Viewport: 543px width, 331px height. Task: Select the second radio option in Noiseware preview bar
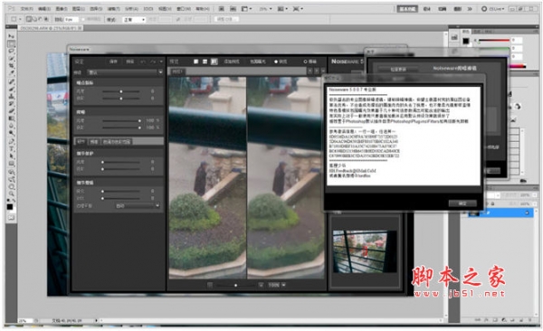pyautogui.click(x=306, y=61)
